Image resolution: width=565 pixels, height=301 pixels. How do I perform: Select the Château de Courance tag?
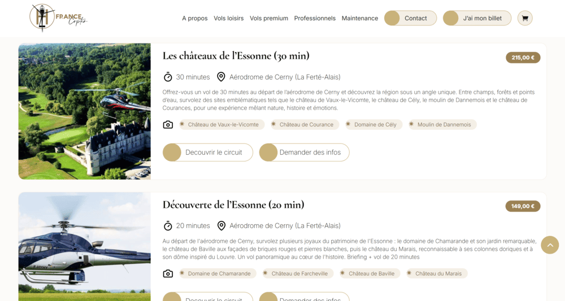(x=305, y=125)
